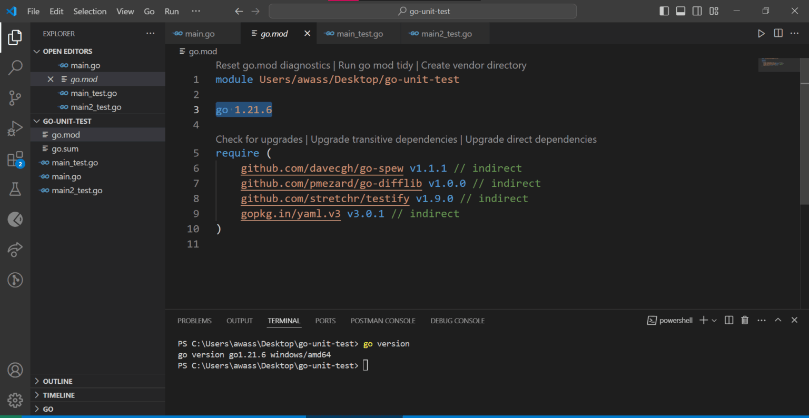Toggle the bottom panel layout button
This screenshot has width=809, height=418.
coord(680,11)
